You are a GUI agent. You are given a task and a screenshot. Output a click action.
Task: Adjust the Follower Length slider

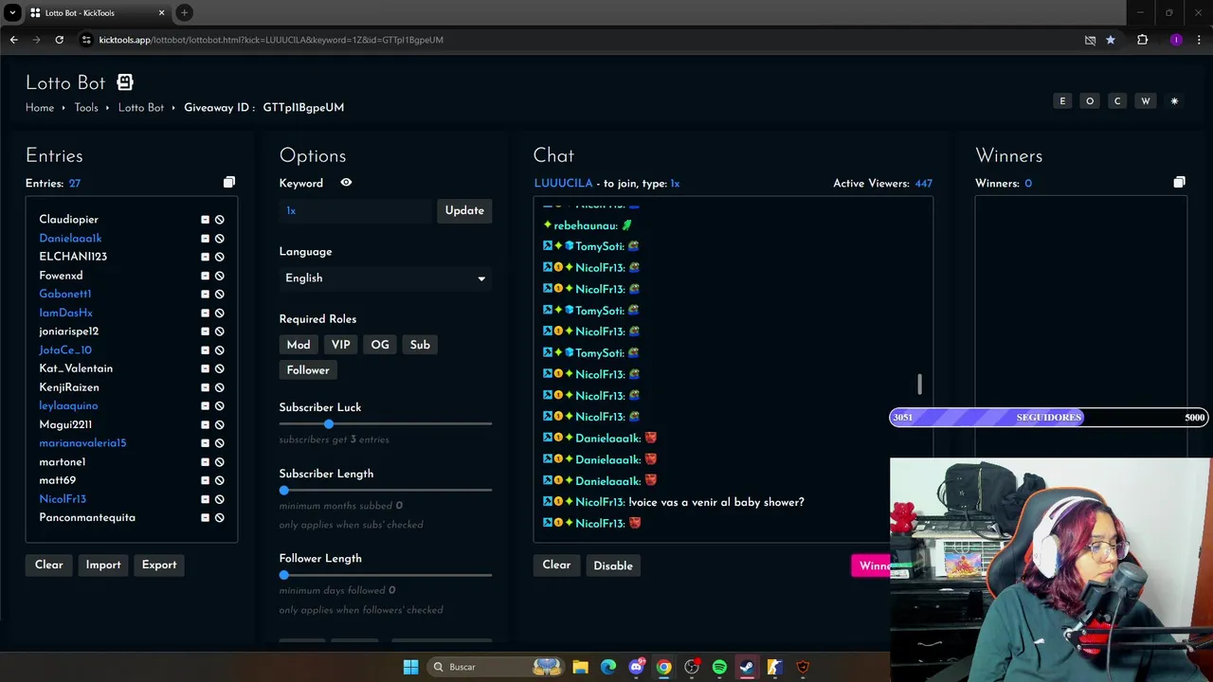[x=386, y=575]
